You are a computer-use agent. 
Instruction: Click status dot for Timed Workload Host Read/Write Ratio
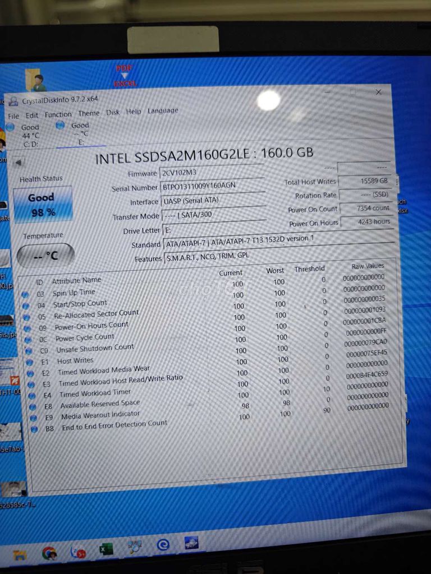(31, 385)
